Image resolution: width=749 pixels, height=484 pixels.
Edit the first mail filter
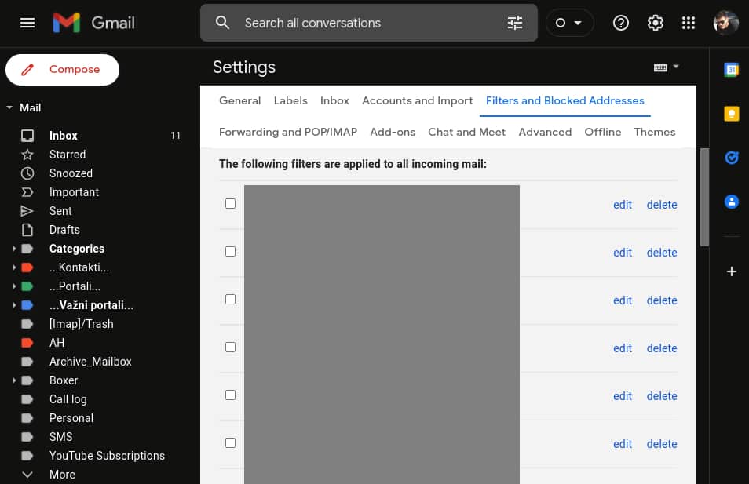coord(622,204)
